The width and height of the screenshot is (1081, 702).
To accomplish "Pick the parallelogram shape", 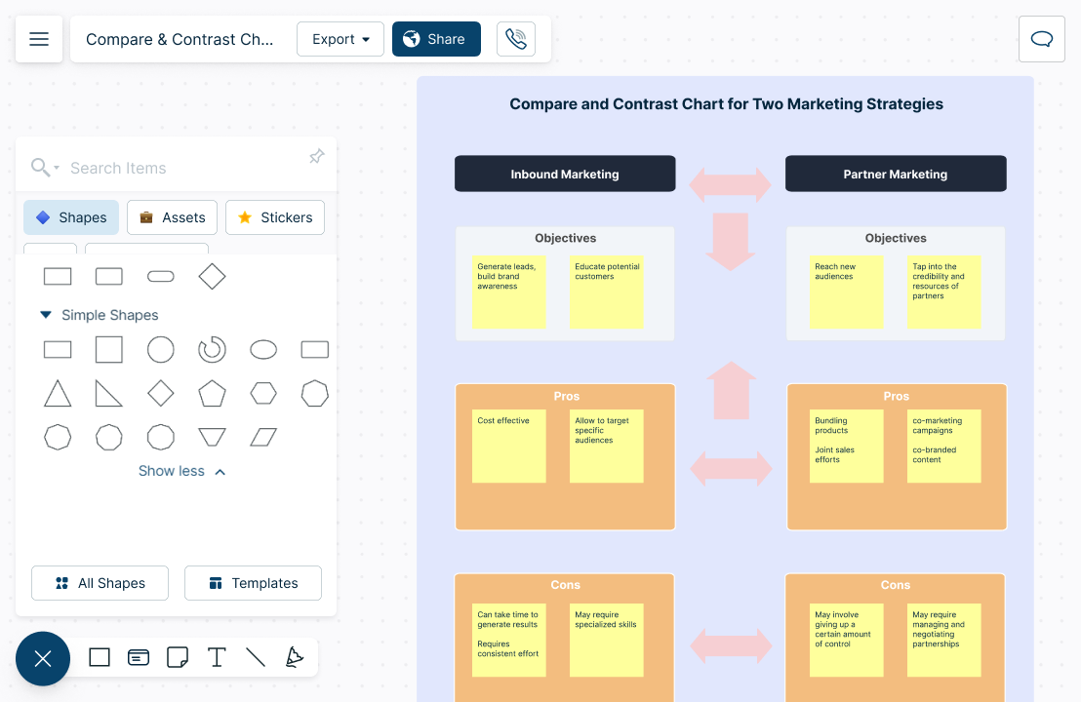I will click(263, 437).
